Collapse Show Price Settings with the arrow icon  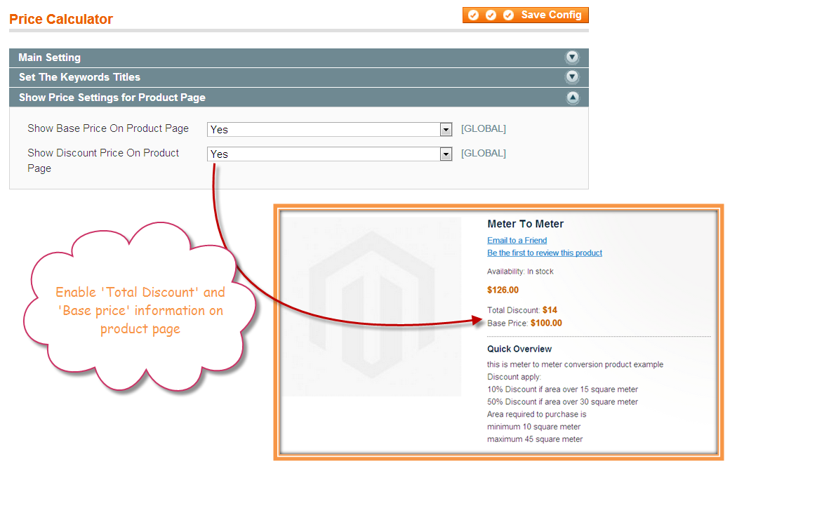point(572,98)
